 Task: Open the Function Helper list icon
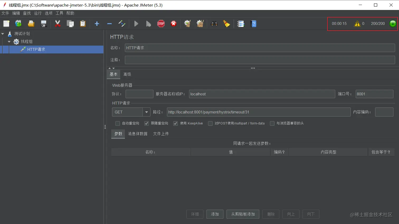(241, 24)
